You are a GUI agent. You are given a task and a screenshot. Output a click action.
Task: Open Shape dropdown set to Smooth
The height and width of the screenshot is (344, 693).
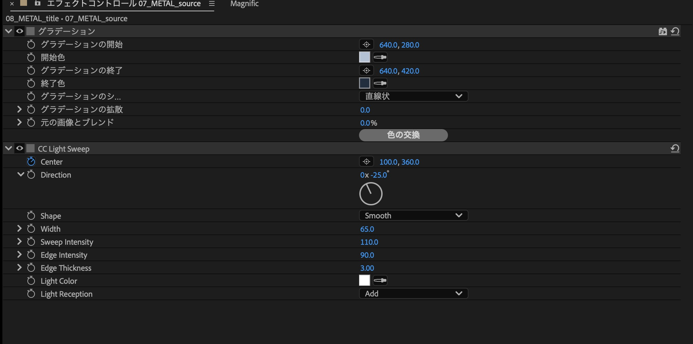point(413,215)
